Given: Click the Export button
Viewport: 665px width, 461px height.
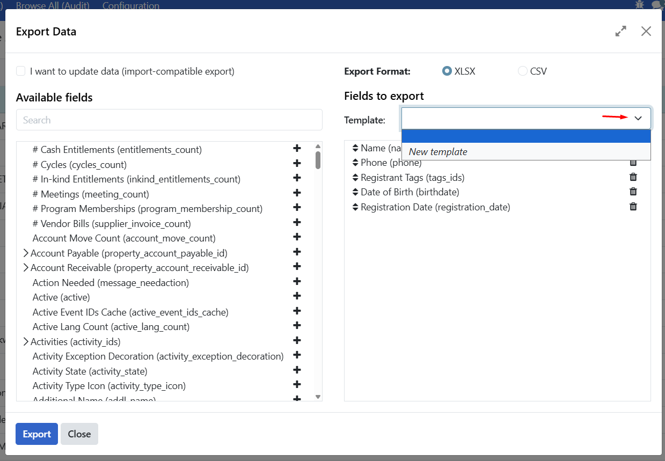Looking at the screenshot, I should pyautogui.click(x=36, y=434).
